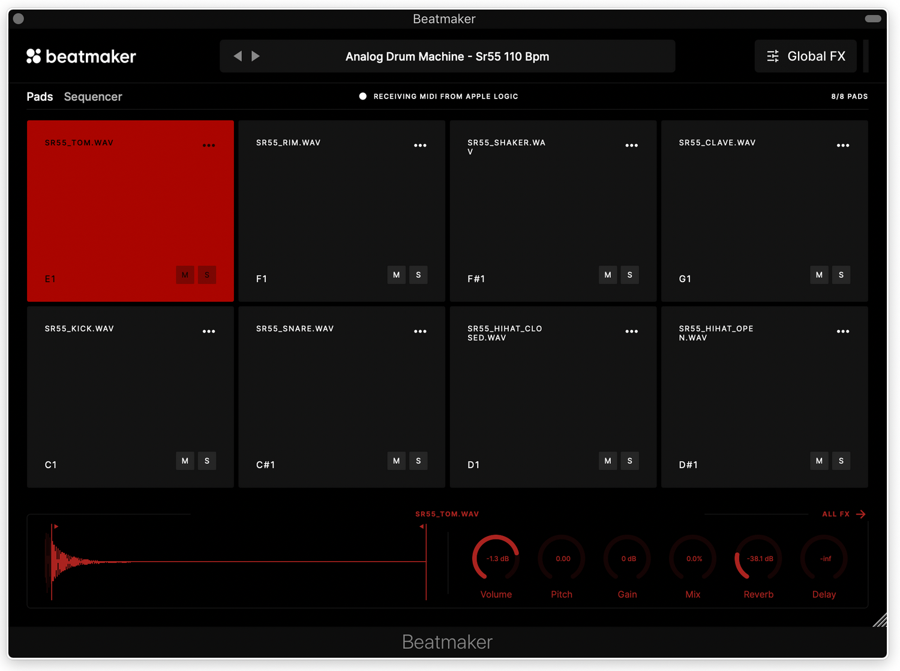900x671 pixels.
Task: Open the SR55_SNARE.WAV pad three-dot menu
Action: pyautogui.click(x=420, y=331)
